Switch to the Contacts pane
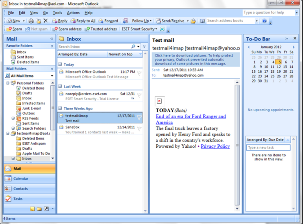 30,189
